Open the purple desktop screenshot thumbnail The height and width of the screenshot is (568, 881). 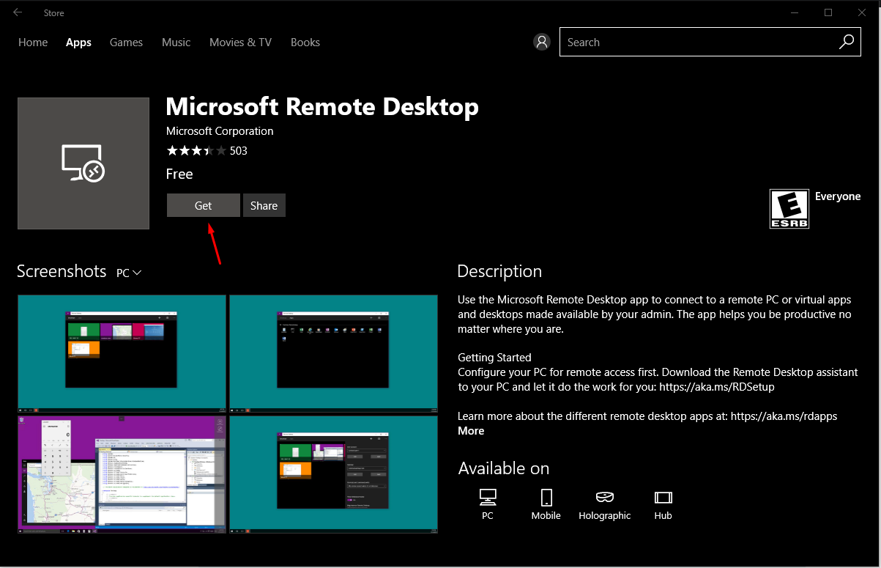pos(122,472)
